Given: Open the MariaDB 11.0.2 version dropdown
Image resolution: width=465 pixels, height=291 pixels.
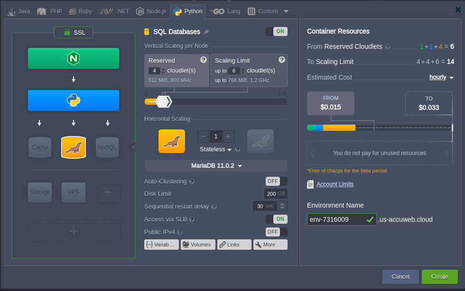Looking at the screenshot, I should (216, 166).
